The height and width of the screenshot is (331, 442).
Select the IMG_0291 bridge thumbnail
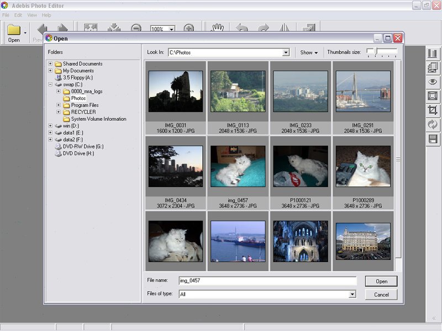tap(363, 91)
